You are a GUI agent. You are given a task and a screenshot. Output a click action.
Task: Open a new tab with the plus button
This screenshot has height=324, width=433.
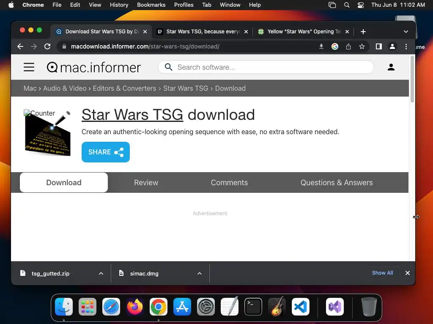tap(363, 32)
